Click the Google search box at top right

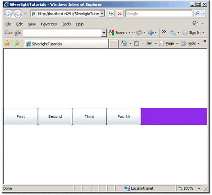[x=159, y=14]
